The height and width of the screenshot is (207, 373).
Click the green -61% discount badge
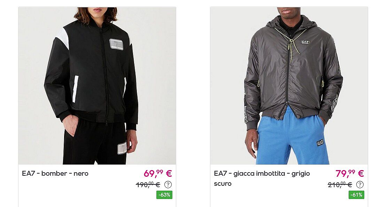click(x=356, y=195)
